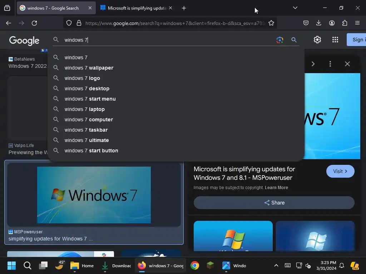Viewport: 366px width, 274px height.
Task: Go to next image in preview
Action: [x=313, y=64]
